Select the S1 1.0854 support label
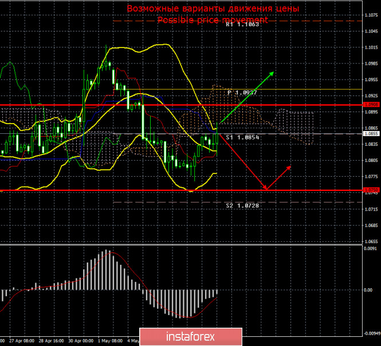 point(242,137)
